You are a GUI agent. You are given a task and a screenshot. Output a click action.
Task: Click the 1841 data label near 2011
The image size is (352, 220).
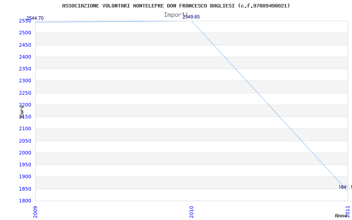(x=345, y=187)
